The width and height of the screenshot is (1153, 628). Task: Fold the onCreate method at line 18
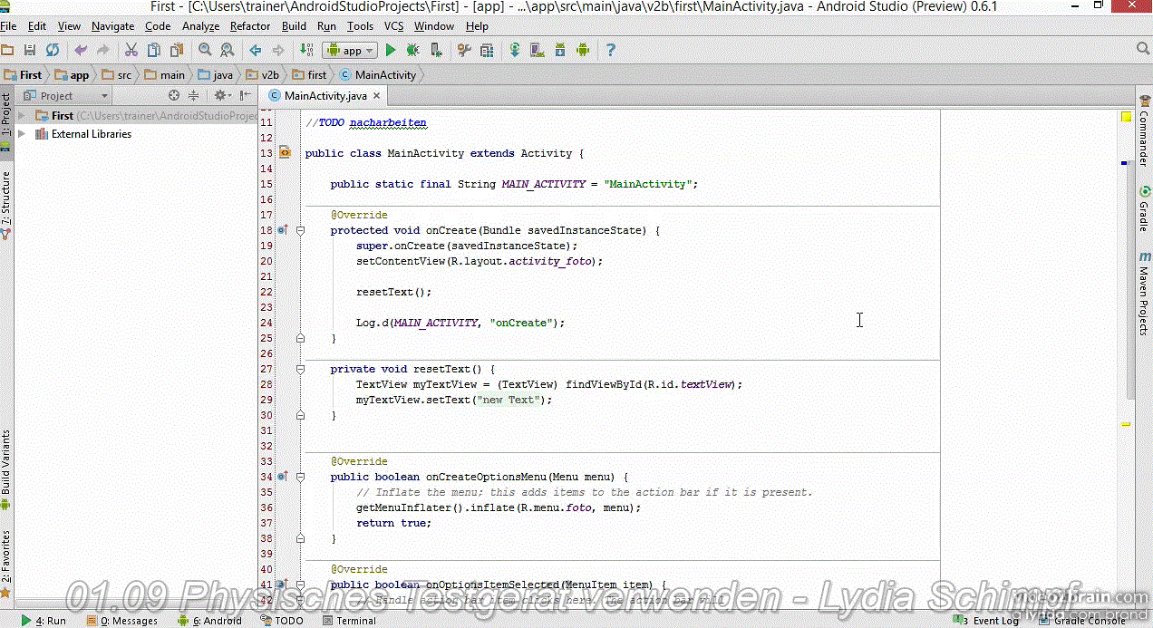click(x=300, y=230)
